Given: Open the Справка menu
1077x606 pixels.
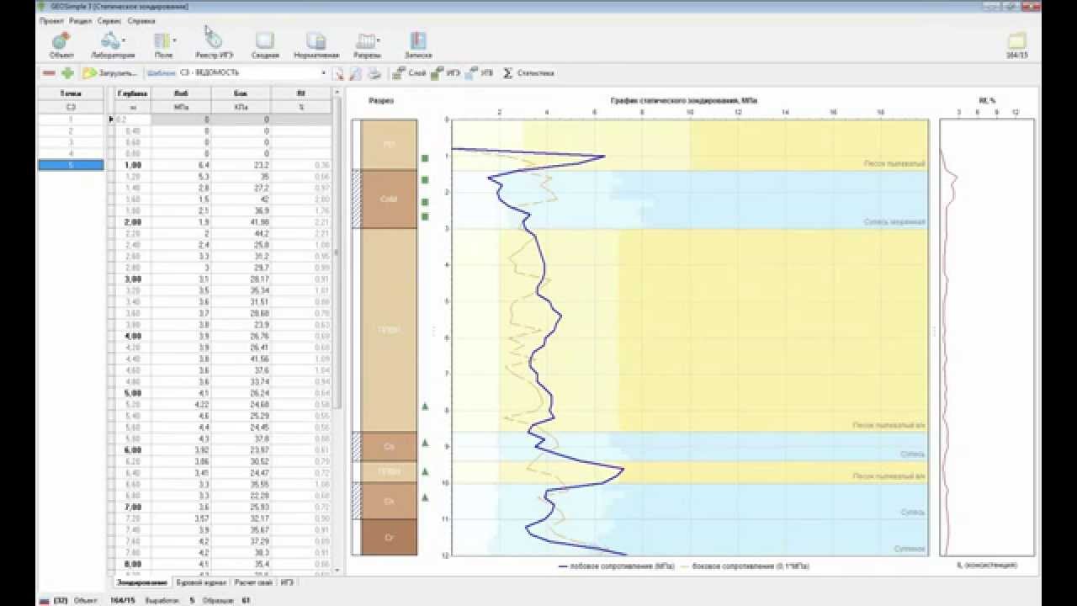Looking at the screenshot, I should 141,20.
